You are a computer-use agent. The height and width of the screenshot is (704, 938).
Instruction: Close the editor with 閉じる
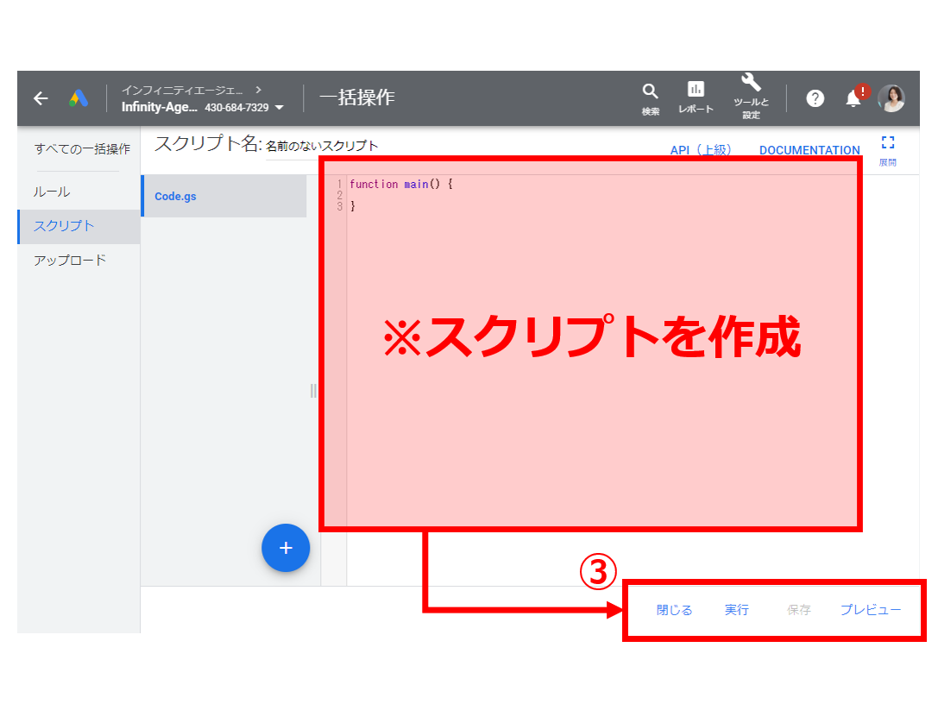[x=673, y=609]
